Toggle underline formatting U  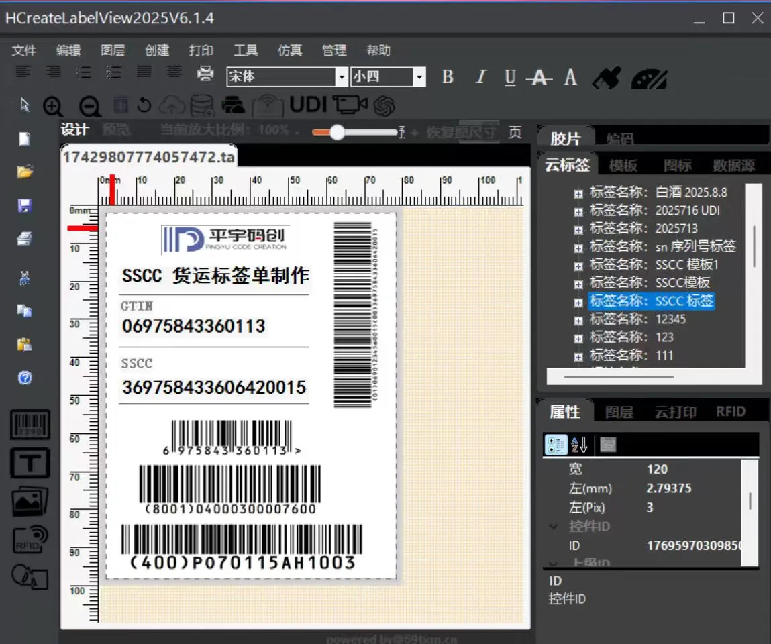point(510,77)
